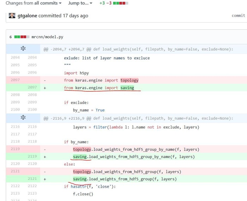Screen dimensions: 247x201
Task: Click the "if exclude:" code line
Action: pyautogui.click(x=77, y=103)
